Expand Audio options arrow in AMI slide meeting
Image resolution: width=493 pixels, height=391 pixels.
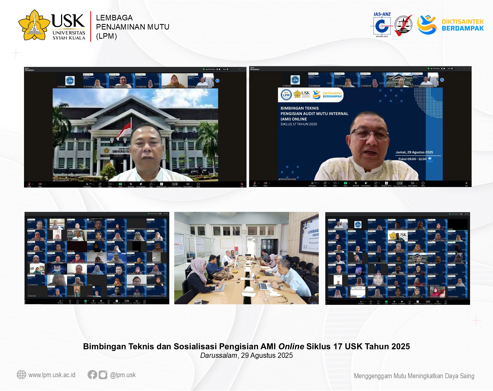pyautogui.click(x=258, y=183)
